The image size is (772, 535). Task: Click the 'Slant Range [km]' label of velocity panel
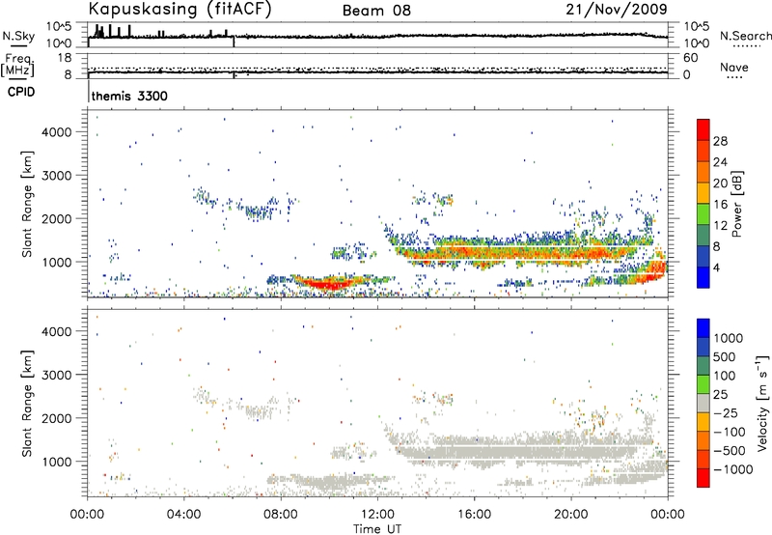click(x=26, y=404)
